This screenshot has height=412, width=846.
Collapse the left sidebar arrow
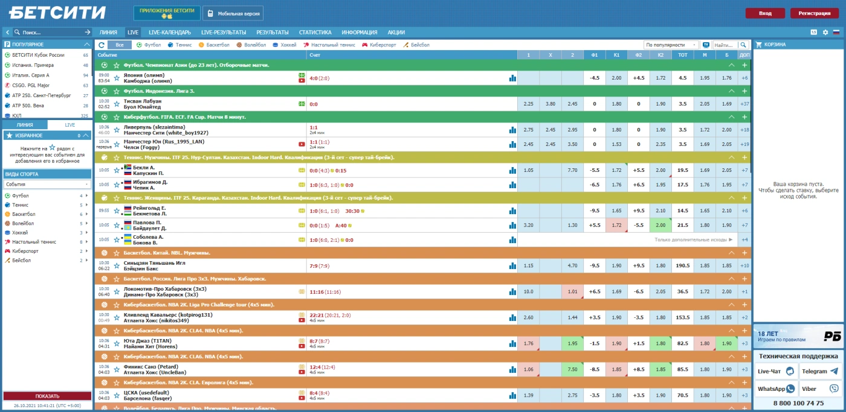click(8, 33)
